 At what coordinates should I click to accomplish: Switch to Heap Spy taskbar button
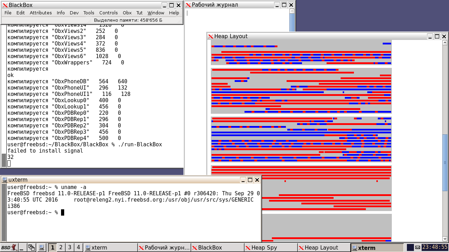click(270, 247)
